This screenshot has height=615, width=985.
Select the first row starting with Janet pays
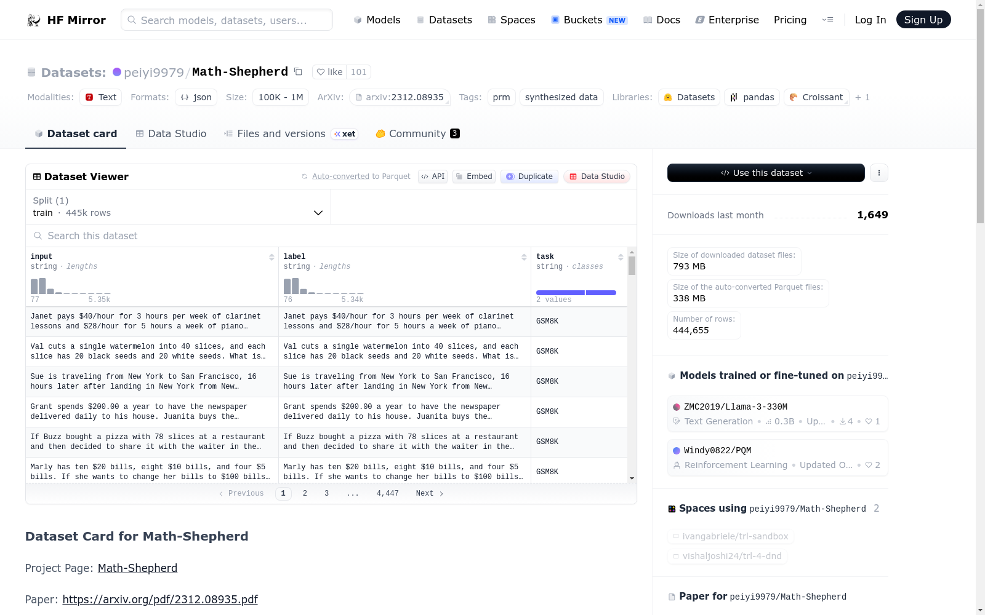point(326,321)
